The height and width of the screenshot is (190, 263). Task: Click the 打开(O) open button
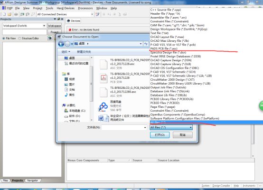tap(160, 135)
